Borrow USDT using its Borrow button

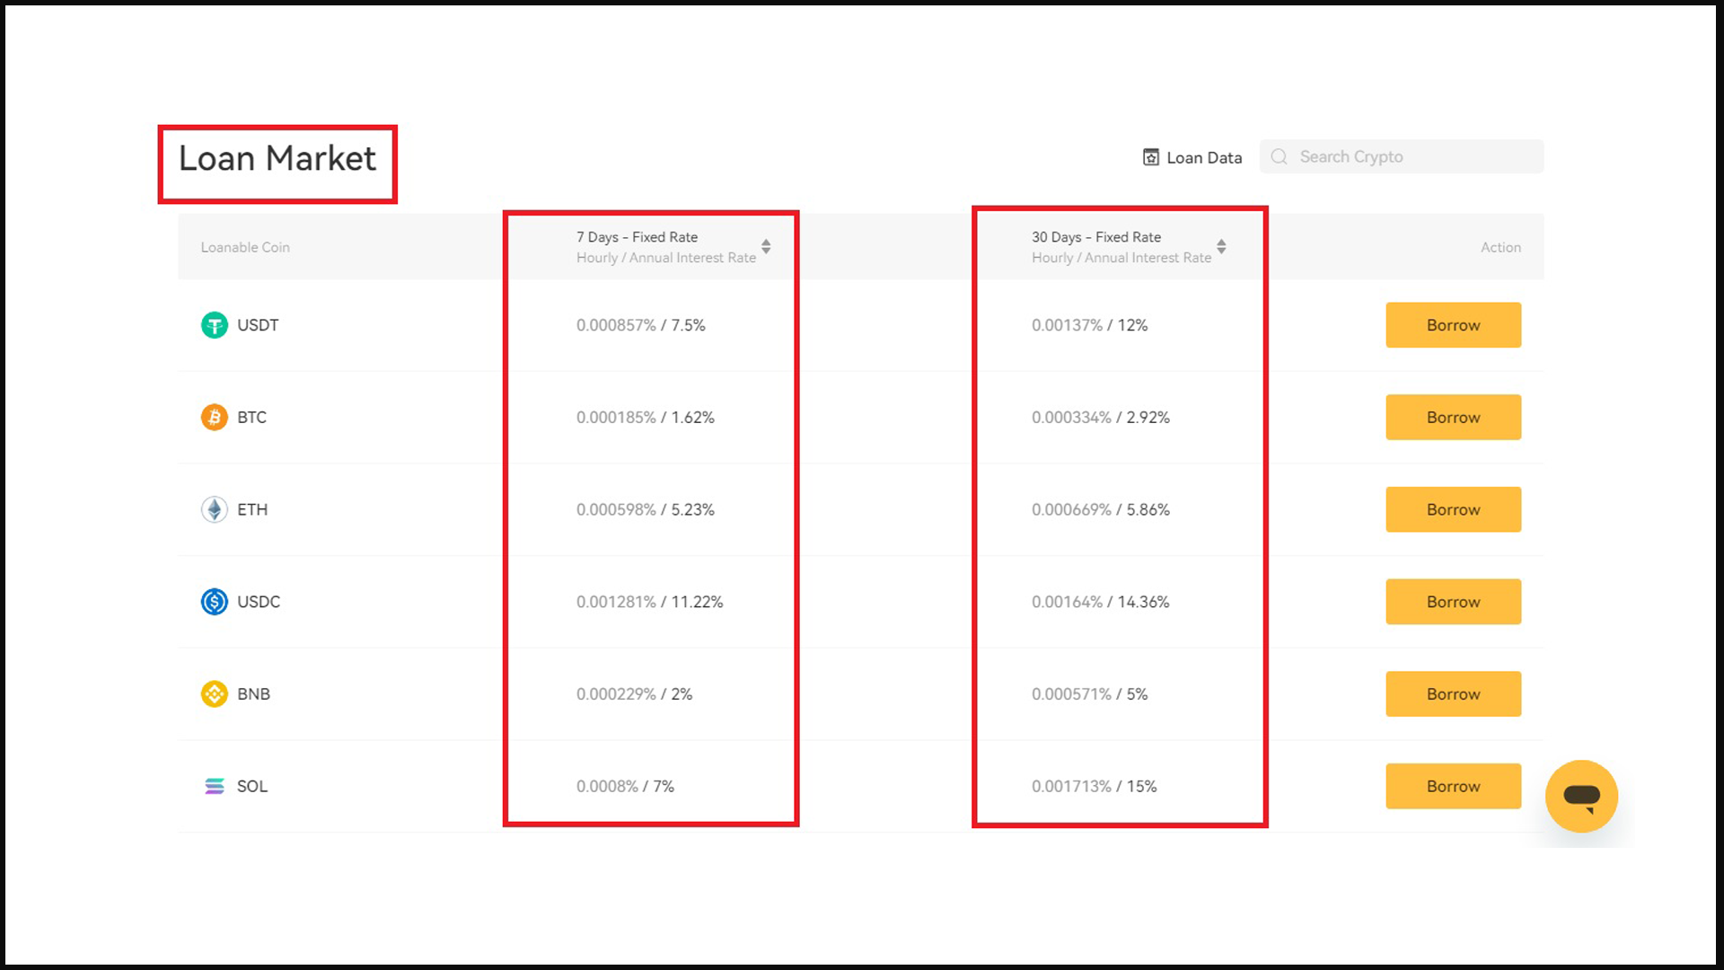pyautogui.click(x=1453, y=325)
